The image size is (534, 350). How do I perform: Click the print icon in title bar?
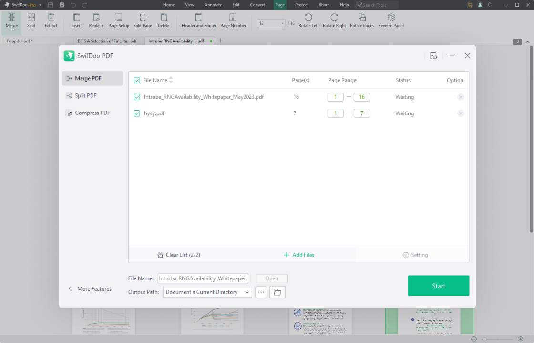tap(62, 5)
